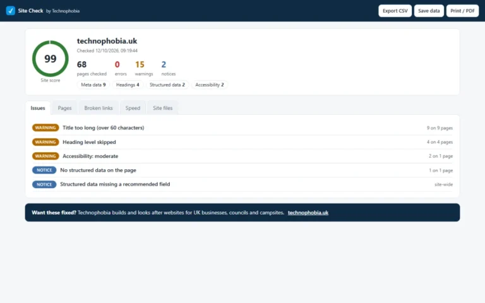Screen dimensions: 485x303
Task: Click the 'by Technophobia' header text
Action: pos(63,11)
